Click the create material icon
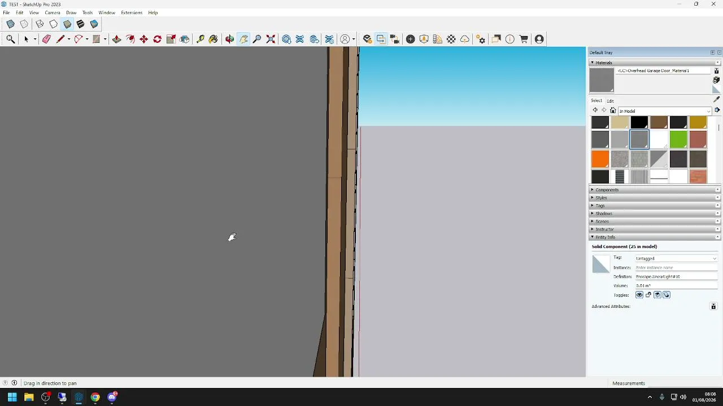 coord(717,80)
